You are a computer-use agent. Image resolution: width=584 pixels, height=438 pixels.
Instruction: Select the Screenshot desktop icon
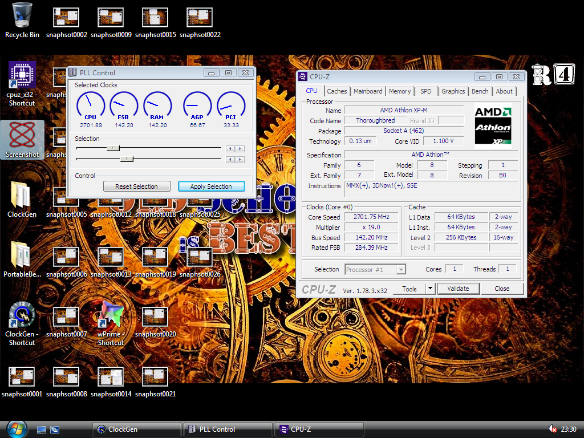point(22,140)
